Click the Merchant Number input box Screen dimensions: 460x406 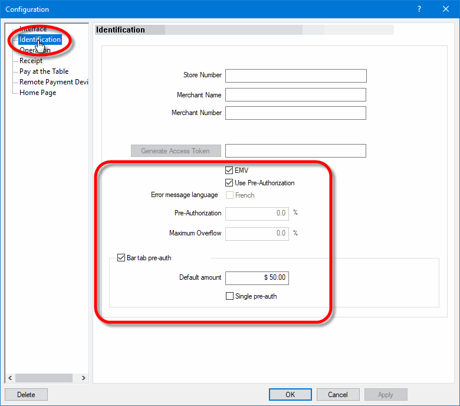(x=295, y=113)
